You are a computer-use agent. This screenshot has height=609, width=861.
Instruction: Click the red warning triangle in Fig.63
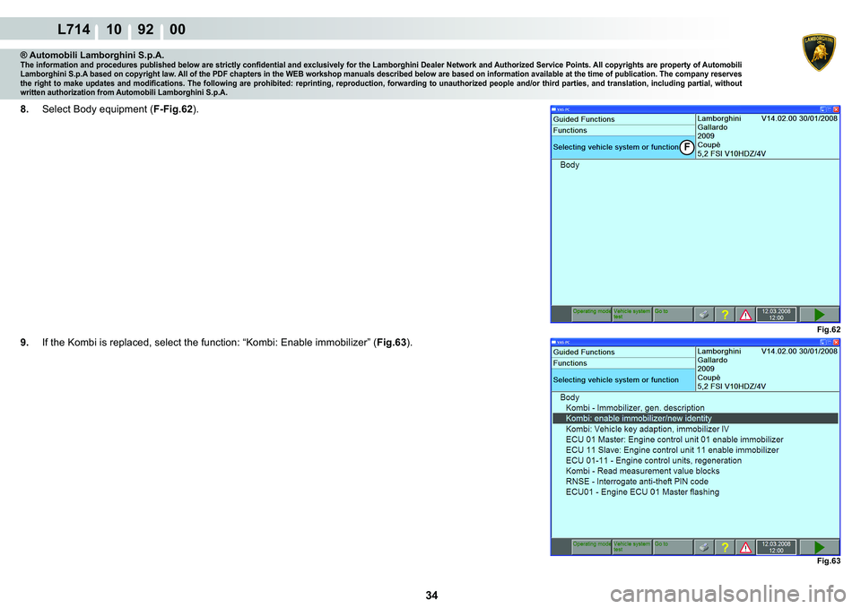[x=745, y=547]
